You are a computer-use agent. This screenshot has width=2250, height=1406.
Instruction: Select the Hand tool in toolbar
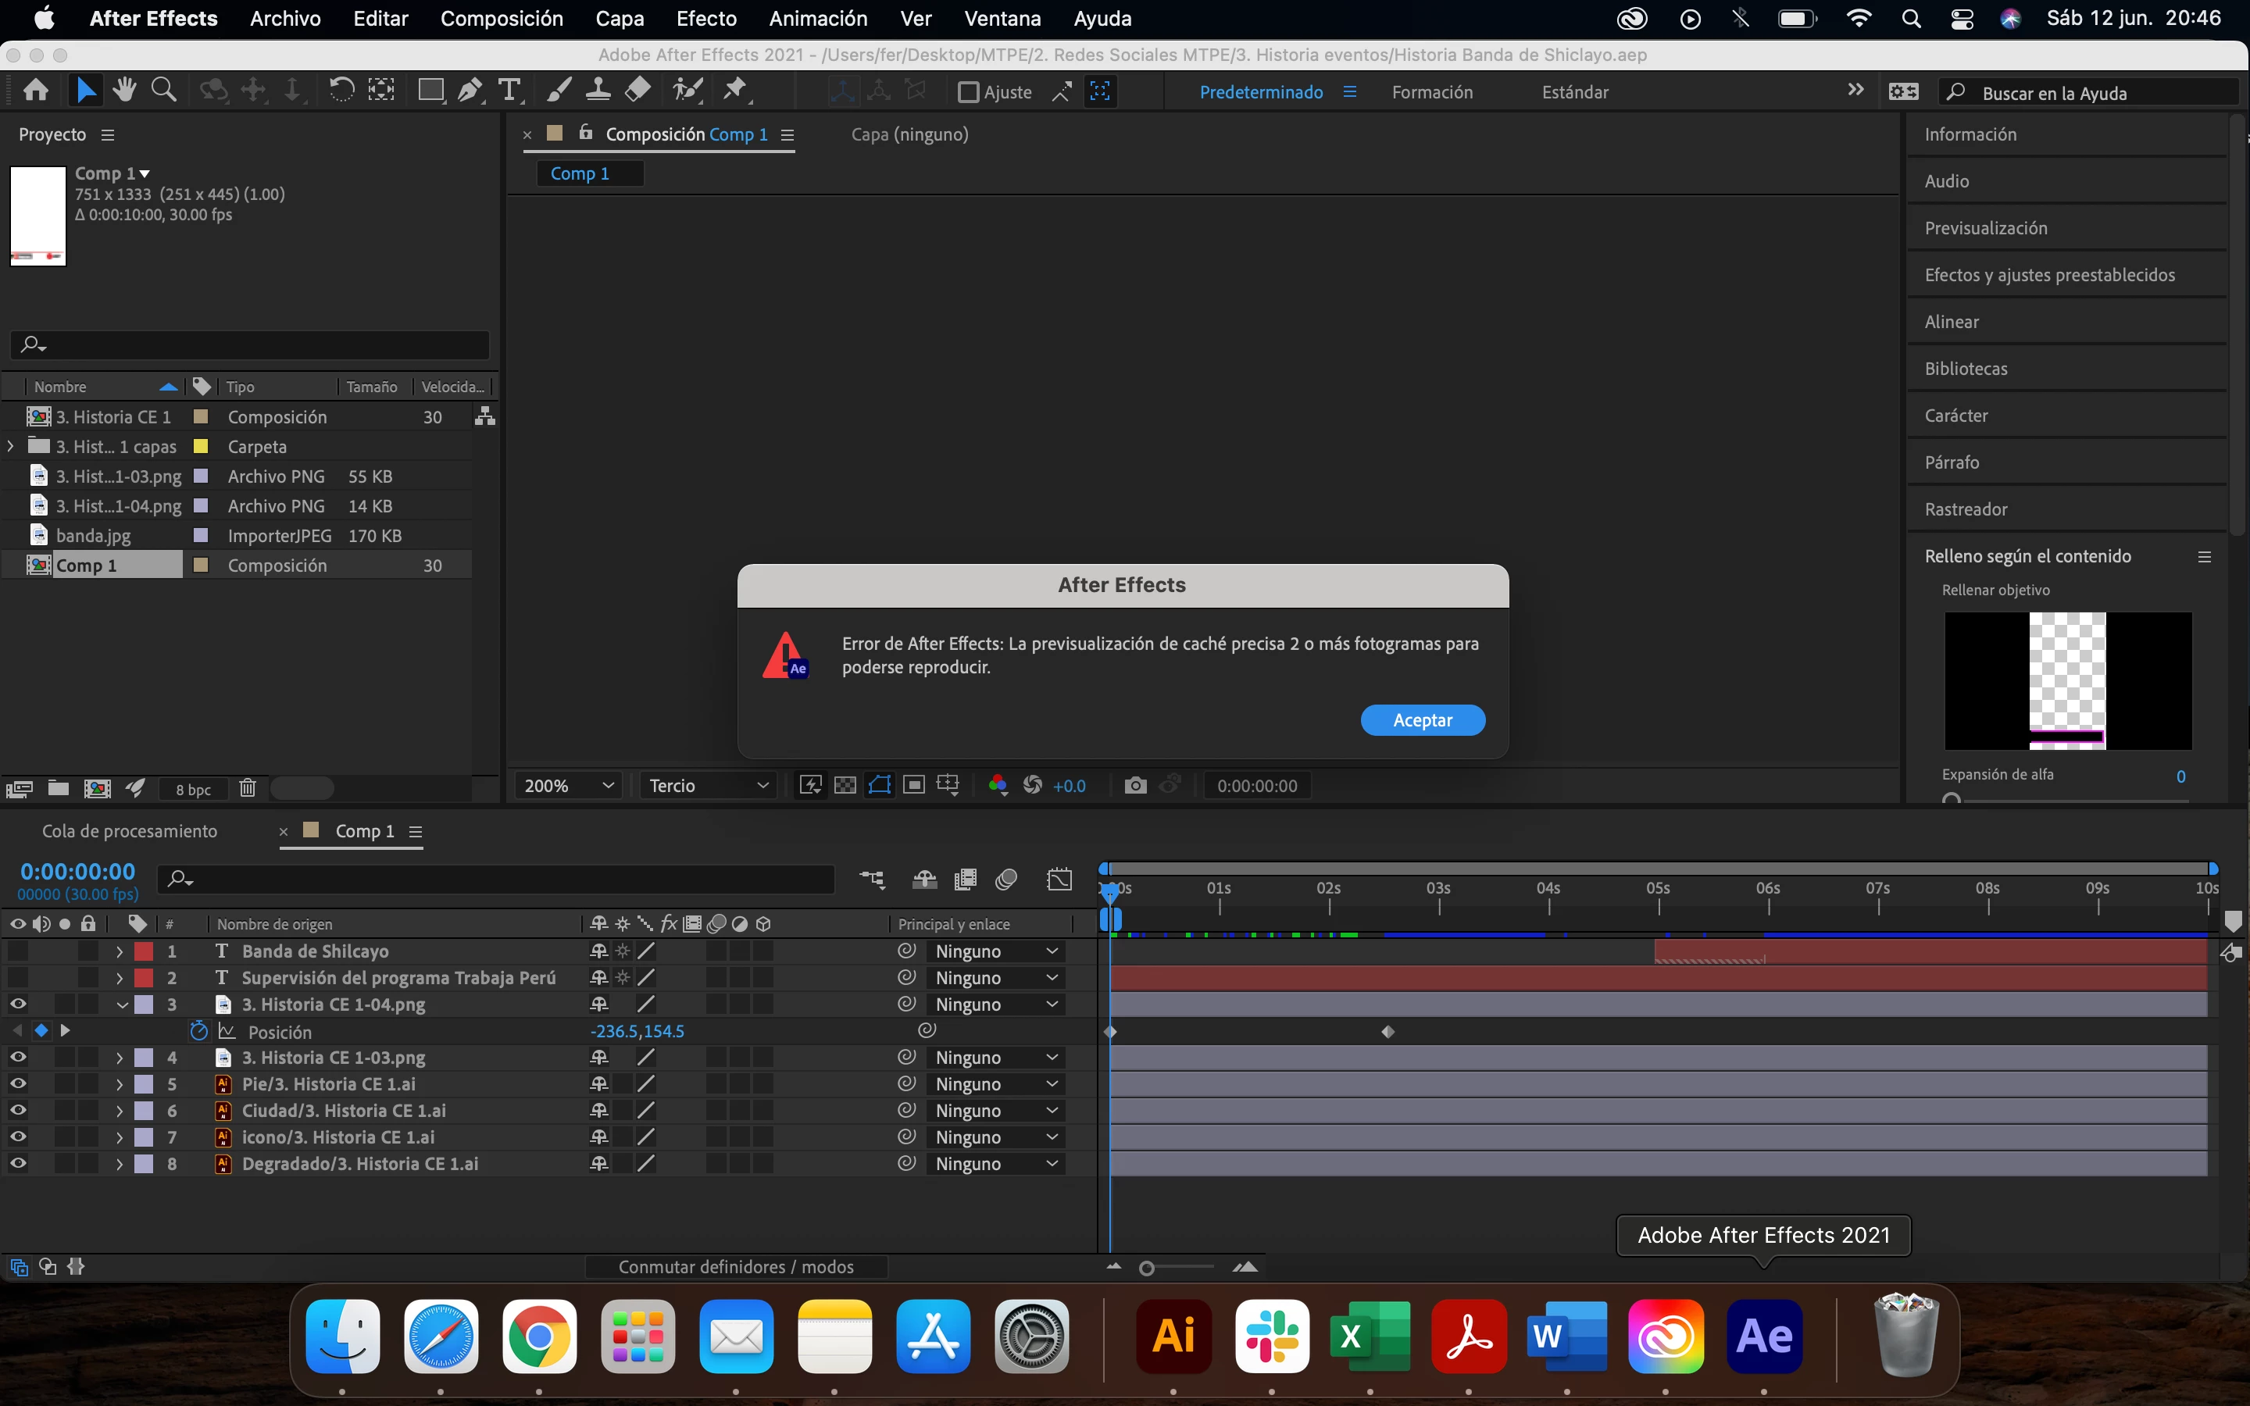coord(123,90)
